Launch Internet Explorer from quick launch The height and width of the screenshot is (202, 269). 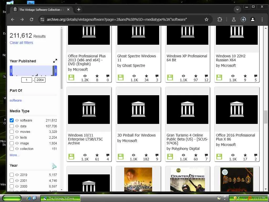pos(29,198)
